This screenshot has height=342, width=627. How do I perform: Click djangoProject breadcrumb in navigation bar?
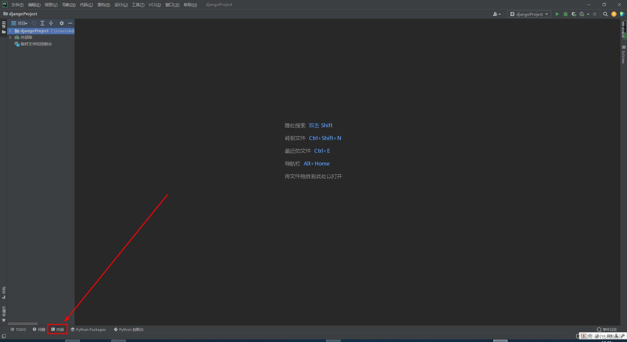(x=20, y=14)
